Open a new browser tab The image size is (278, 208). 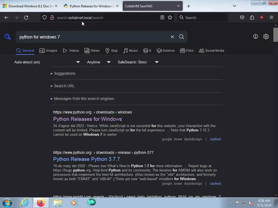(188, 6)
